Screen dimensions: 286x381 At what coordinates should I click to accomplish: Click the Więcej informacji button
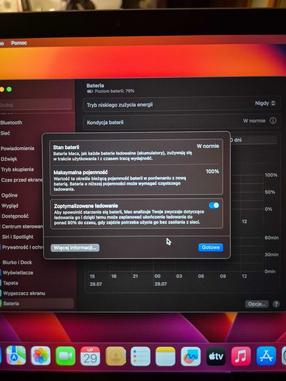(x=75, y=248)
